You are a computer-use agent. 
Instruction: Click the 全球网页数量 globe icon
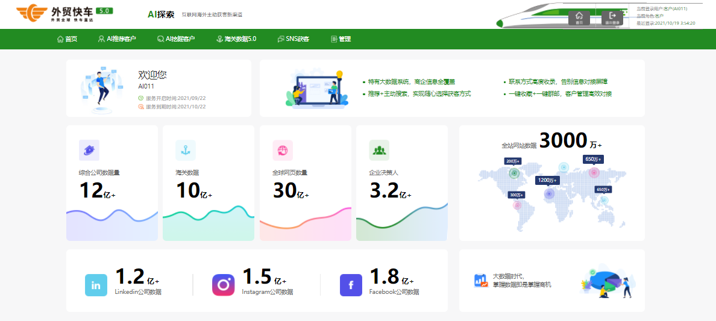(x=282, y=150)
